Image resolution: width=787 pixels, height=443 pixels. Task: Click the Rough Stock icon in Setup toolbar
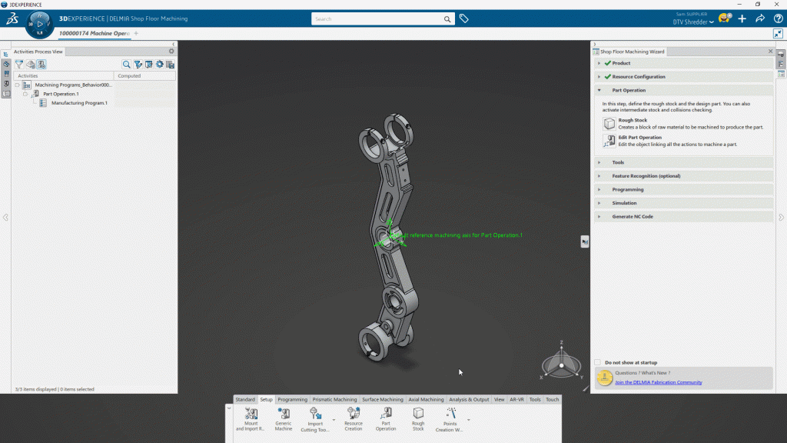(x=418, y=414)
